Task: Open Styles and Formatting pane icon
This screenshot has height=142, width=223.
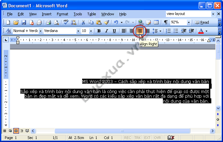Action: [x=8, y=31]
